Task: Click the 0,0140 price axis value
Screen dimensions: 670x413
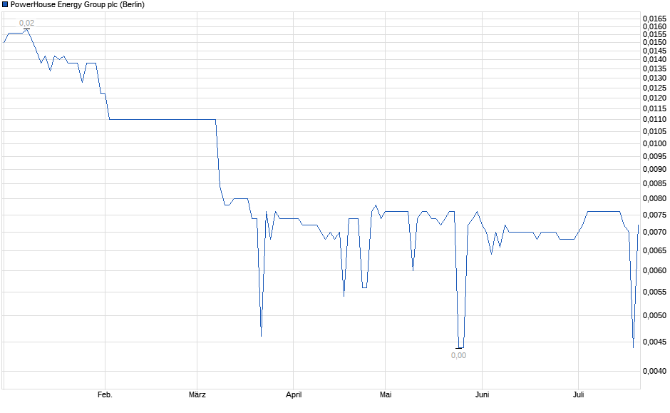Action: [654, 59]
